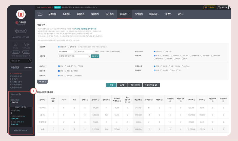Check the 네이버페이 payment method checkbox

click(161, 55)
